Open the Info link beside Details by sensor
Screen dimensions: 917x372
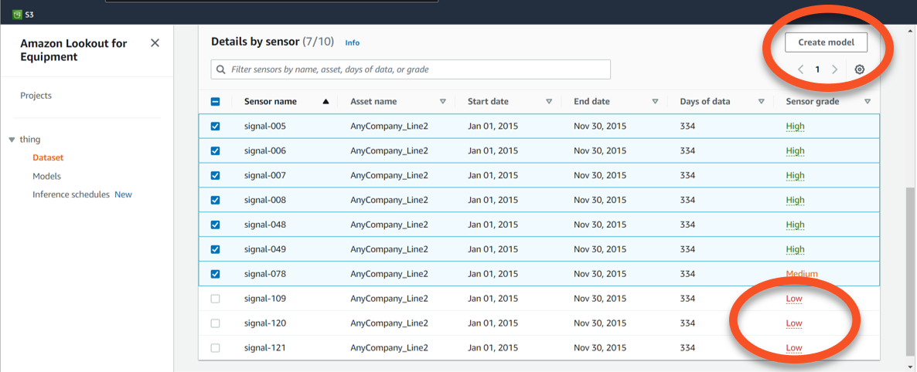click(x=352, y=42)
